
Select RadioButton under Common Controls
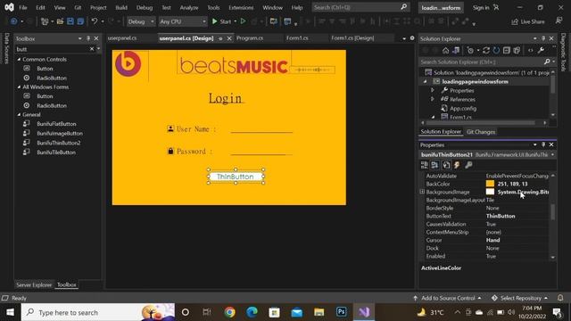click(52, 78)
